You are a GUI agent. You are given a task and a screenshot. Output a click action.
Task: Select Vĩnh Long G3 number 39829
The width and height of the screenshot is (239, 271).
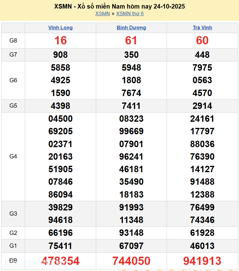click(x=60, y=207)
